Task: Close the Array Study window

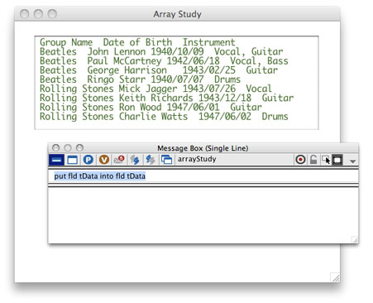Action: (25, 13)
